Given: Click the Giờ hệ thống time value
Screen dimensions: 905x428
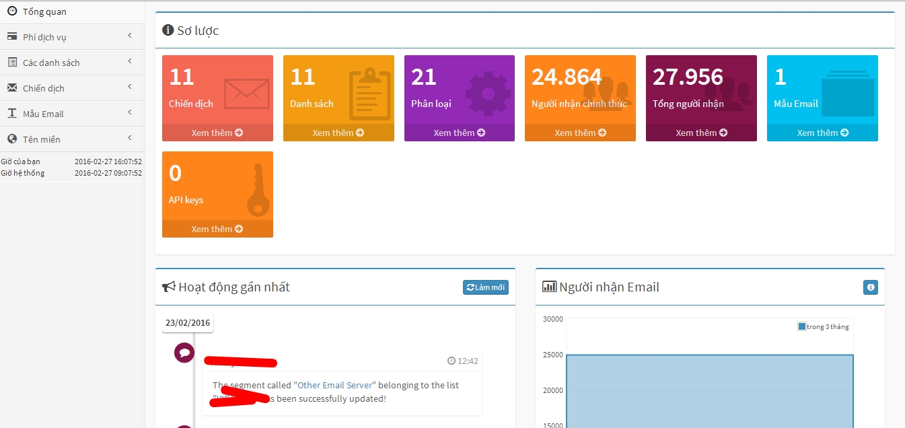Looking at the screenshot, I should click(x=108, y=173).
